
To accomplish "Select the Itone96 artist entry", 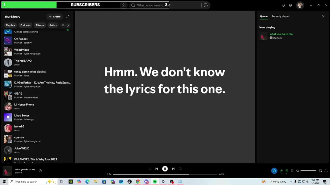I will pyautogui.click(x=37, y=128).
